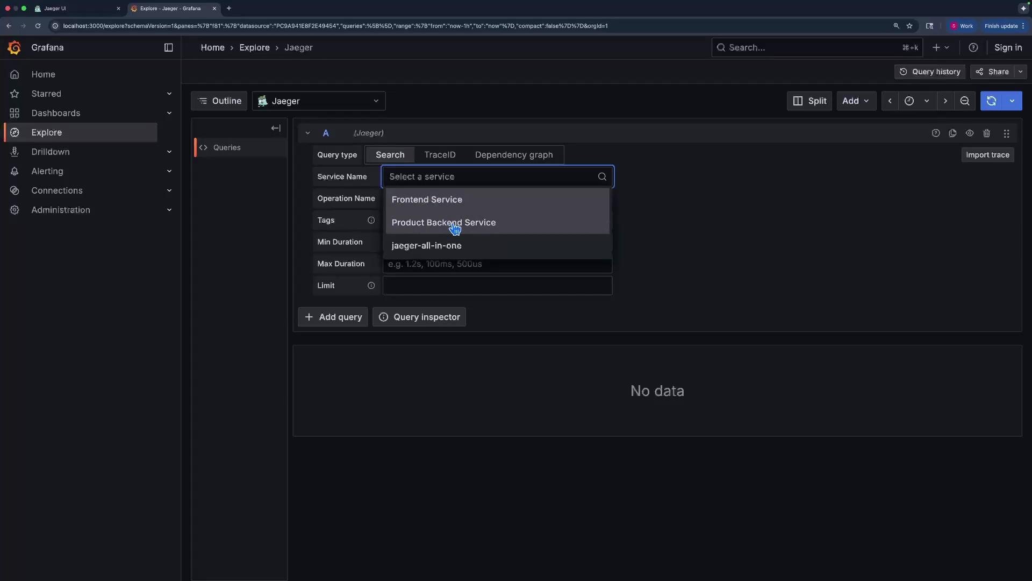Open the Share dropdown arrow

coord(1020,72)
